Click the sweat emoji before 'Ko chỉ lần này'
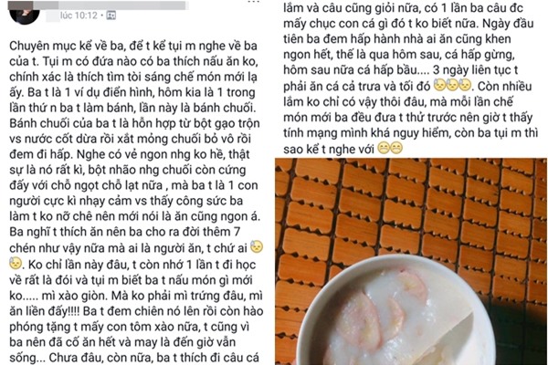This screenshot has height=365, width=548. point(16,263)
